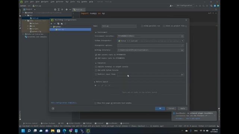Collapse the Before launch section

point(94,82)
